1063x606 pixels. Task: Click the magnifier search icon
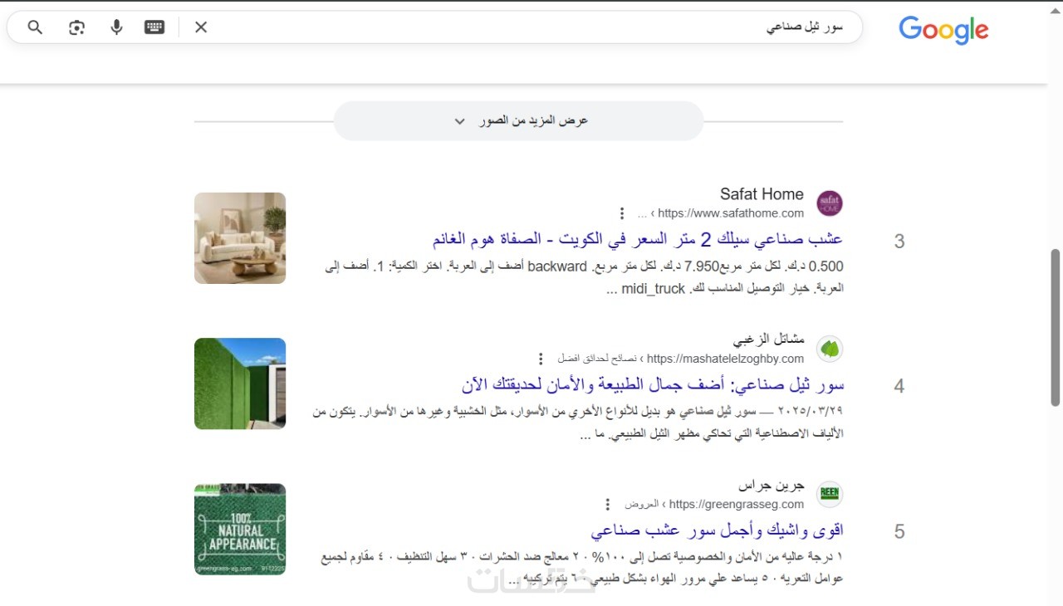point(35,27)
